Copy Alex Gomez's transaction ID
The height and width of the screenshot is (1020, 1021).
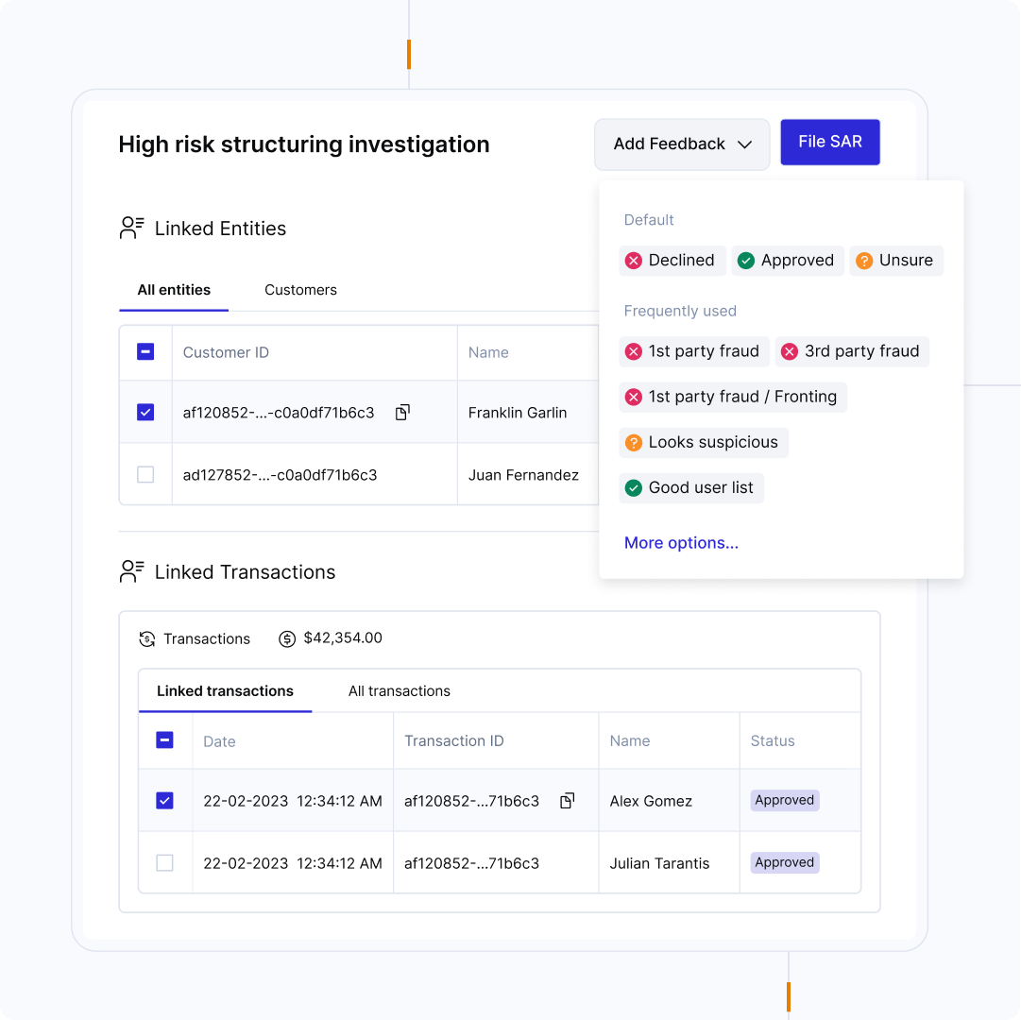pyautogui.click(x=567, y=799)
